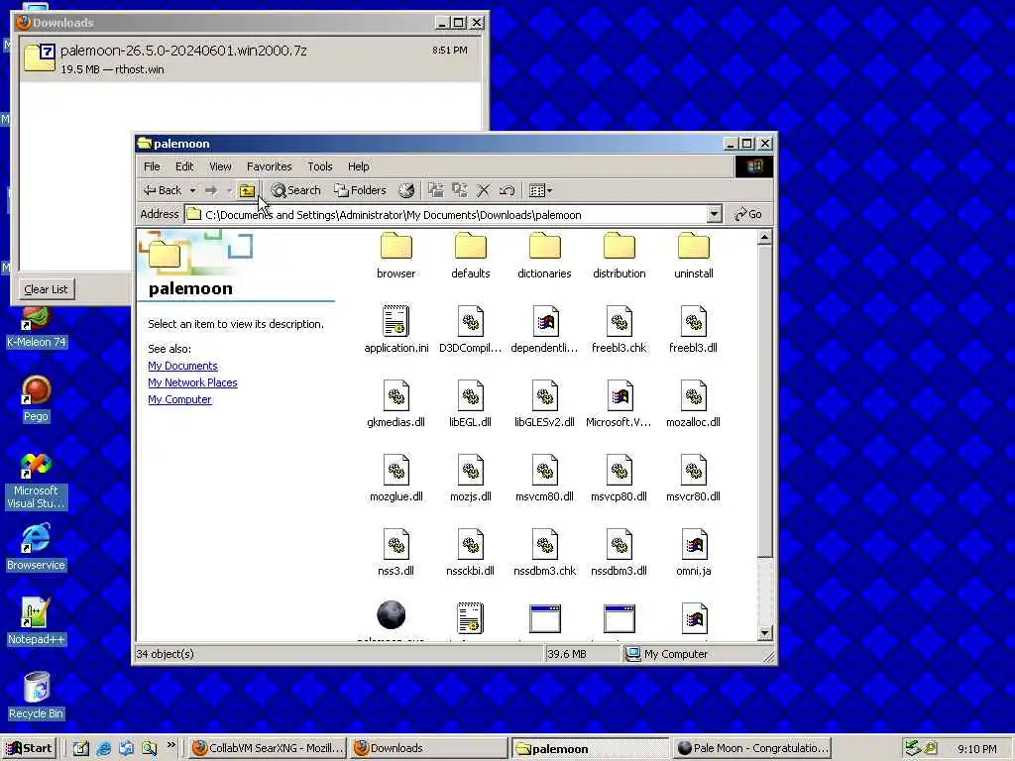
Task: Select libGLESv2.dll file
Action: [544, 404]
